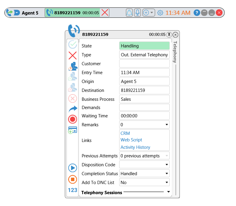The width and height of the screenshot is (236, 206).
Task: Click the Waiting Time value 00:00:00
Action: (144, 116)
